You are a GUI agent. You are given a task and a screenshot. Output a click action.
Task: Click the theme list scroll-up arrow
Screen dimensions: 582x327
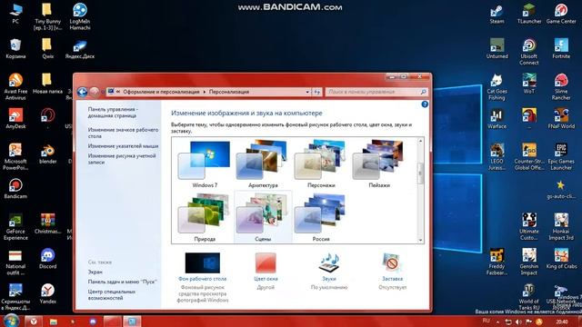click(x=420, y=141)
